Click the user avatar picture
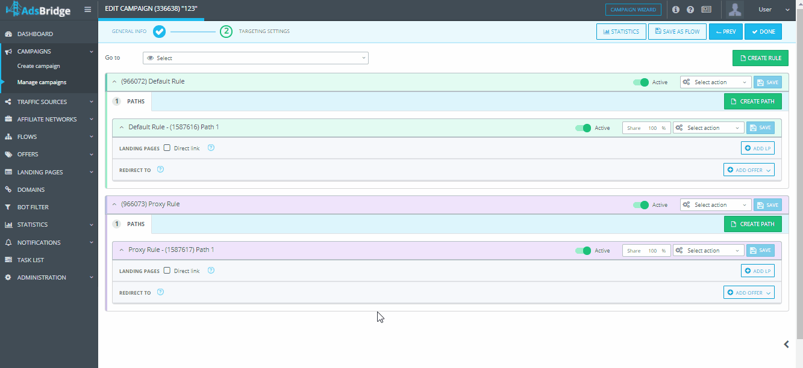The width and height of the screenshot is (803, 368). tap(735, 10)
